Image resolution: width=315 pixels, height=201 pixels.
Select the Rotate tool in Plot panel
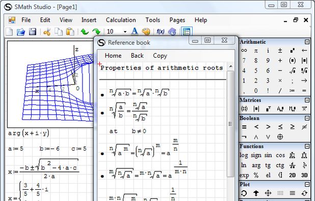pos(244,193)
